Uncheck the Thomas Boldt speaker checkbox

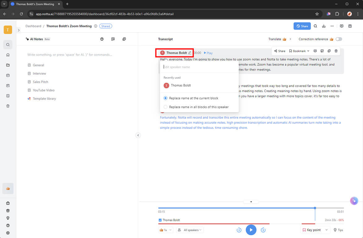(x=160, y=220)
